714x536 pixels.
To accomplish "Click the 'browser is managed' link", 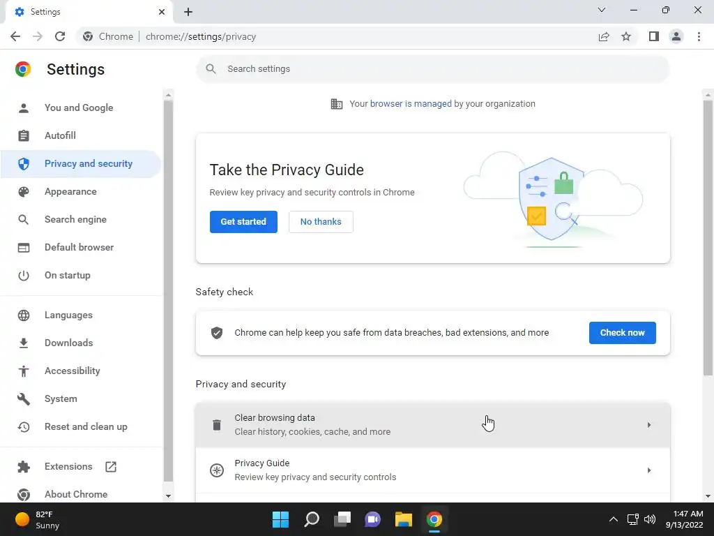I will (x=411, y=103).
